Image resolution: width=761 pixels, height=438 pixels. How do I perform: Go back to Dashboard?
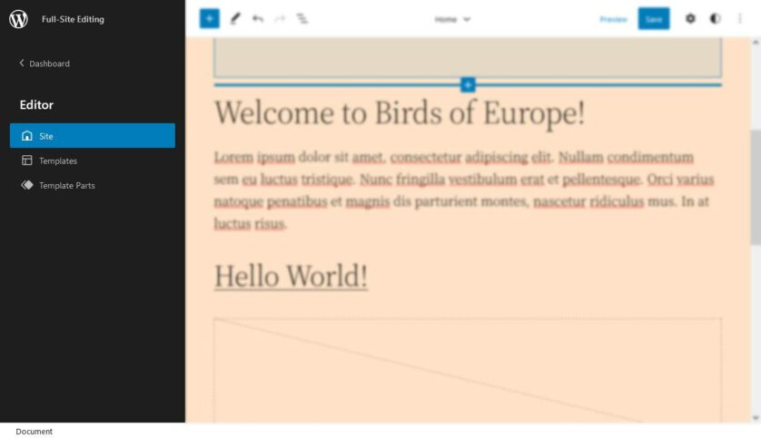pos(44,63)
